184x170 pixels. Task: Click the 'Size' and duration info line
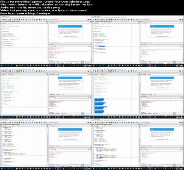point(46,5)
